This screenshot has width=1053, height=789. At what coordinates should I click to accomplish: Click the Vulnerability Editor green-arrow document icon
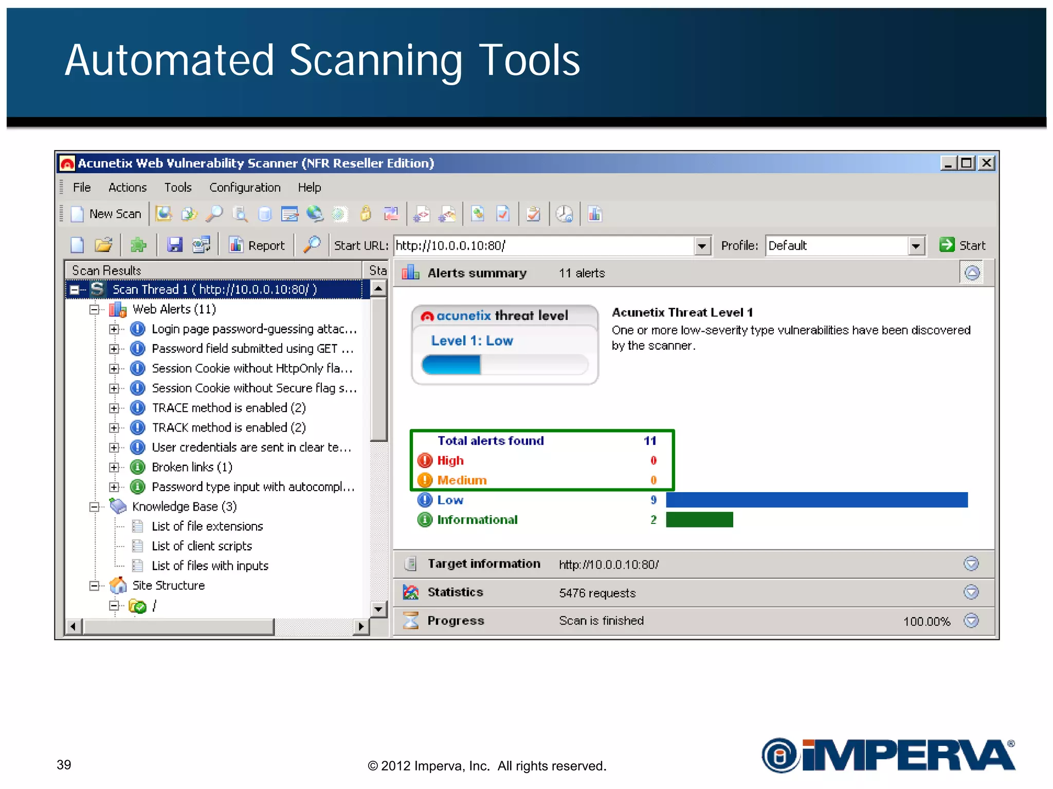[478, 214]
